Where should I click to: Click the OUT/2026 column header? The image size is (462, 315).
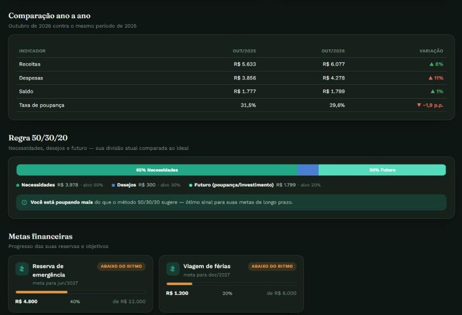[x=333, y=51]
